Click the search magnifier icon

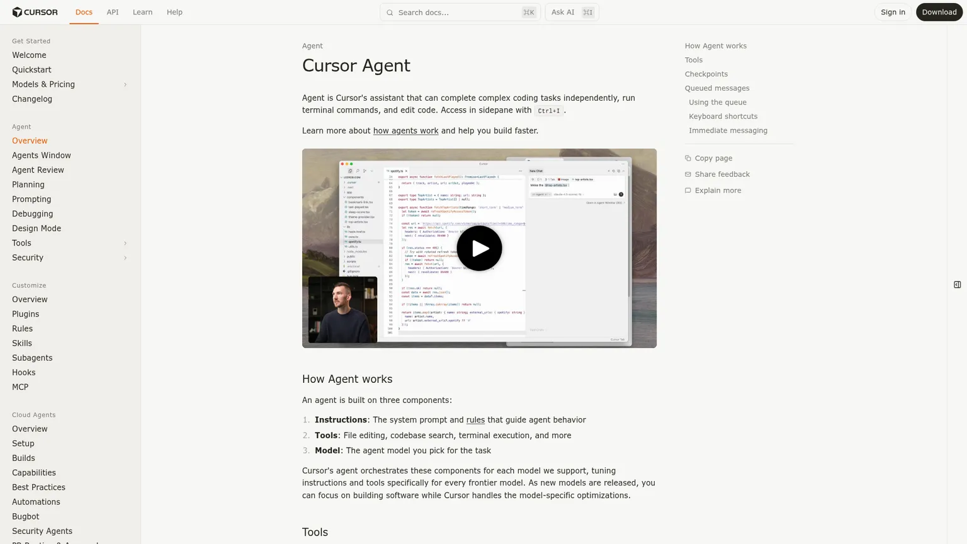[390, 13]
